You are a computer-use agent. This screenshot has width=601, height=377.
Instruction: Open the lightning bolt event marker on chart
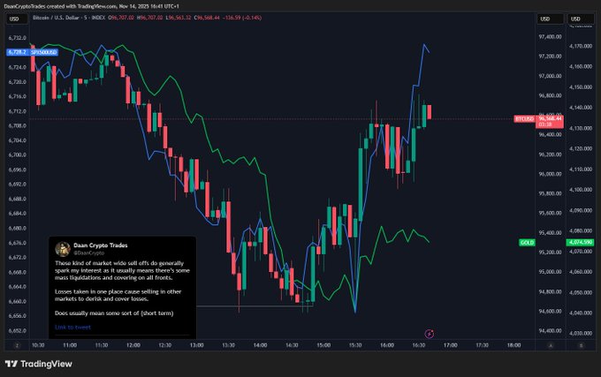[x=430, y=334]
